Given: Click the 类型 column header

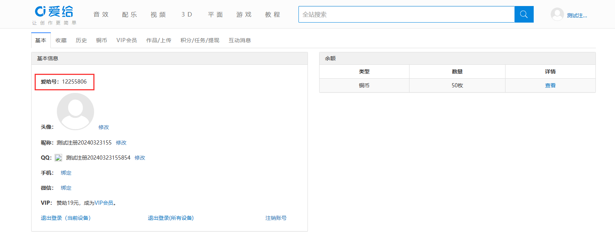Looking at the screenshot, I should point(364,72).
